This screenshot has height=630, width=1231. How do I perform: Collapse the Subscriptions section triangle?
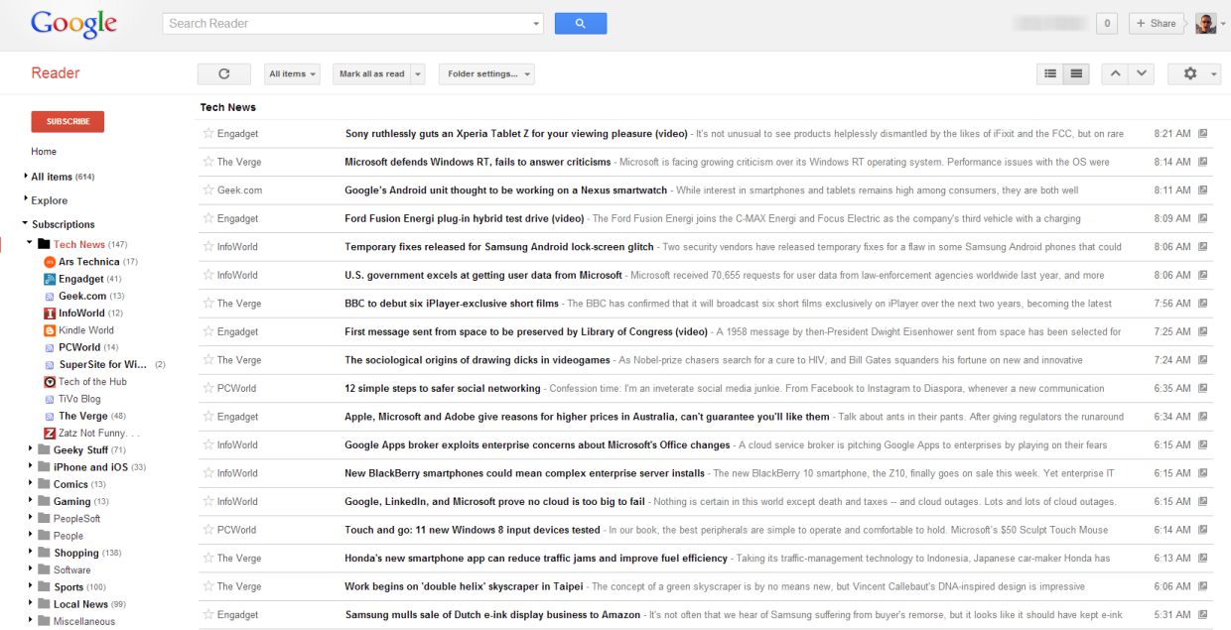coord(25,224)
